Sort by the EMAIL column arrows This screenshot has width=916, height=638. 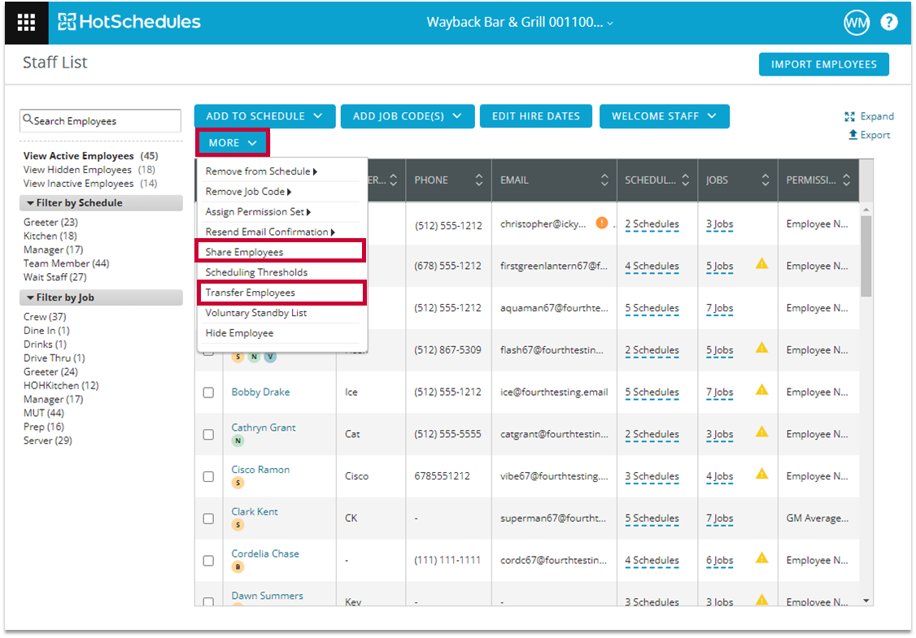pyautogui.click(x=604, y=180)
